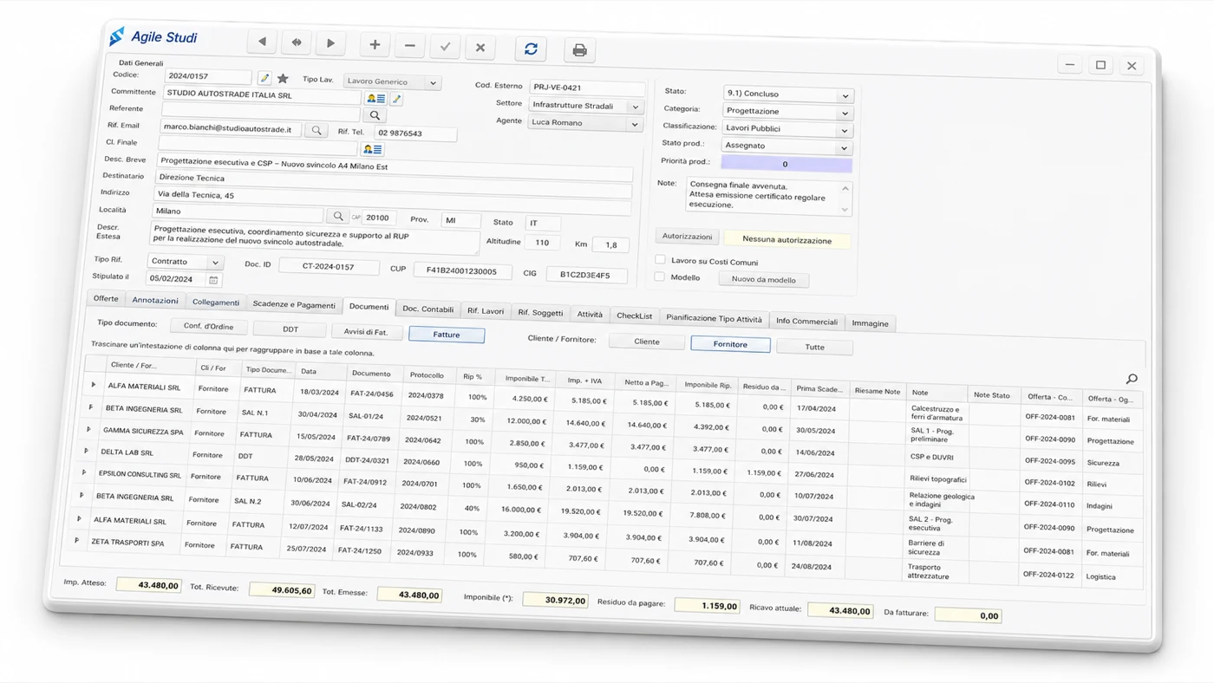Tick the Modello checkbox
1214x683 pixels.
pos(659,277)
